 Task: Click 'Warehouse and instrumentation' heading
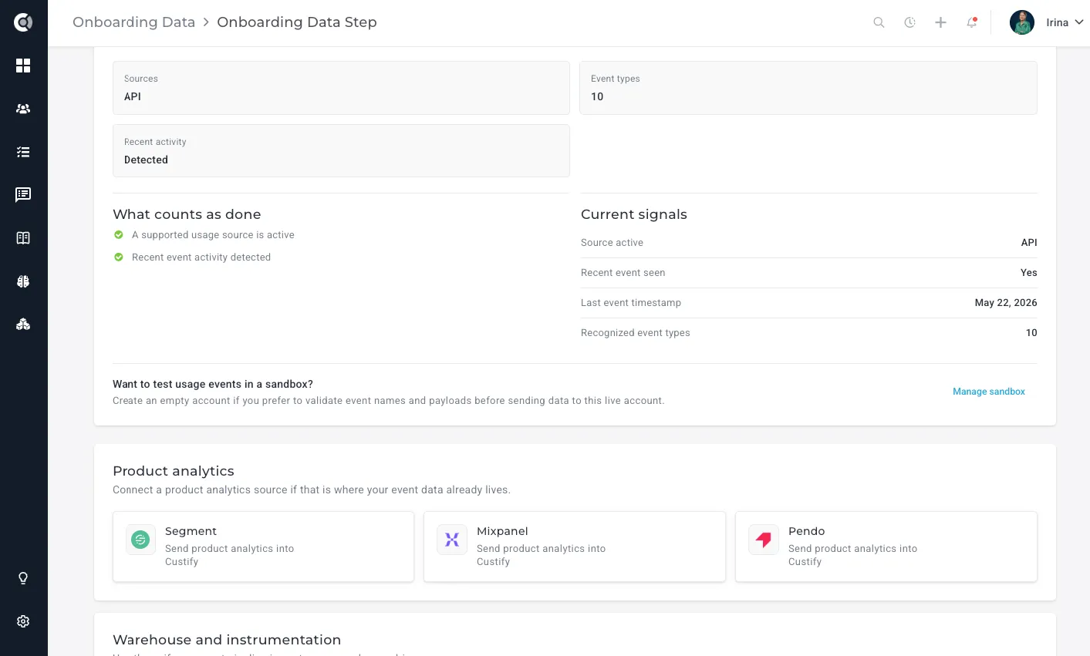coord(227,640)
